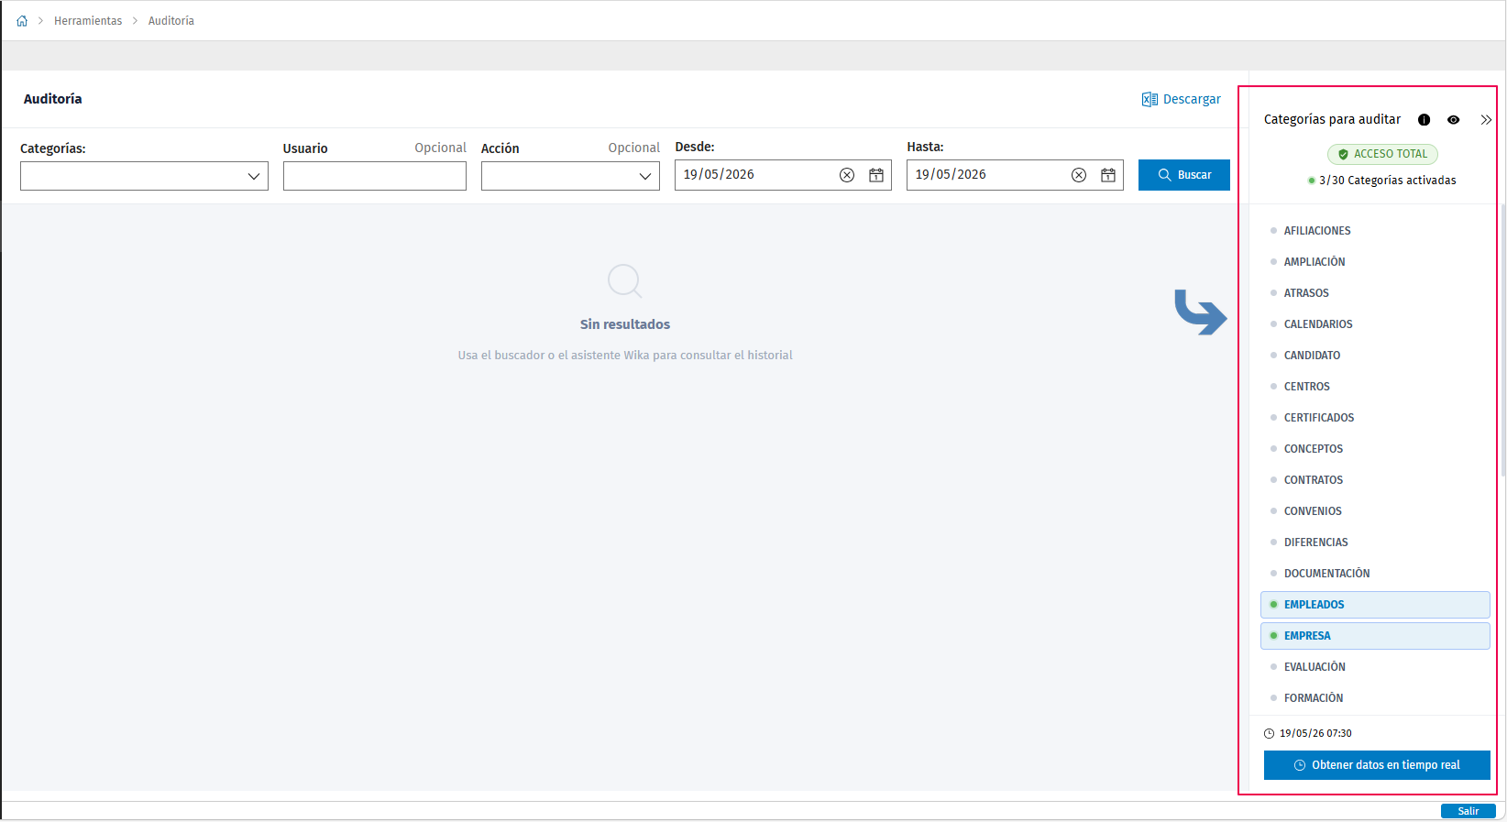Screen dimensions: 1507x822
Task: Click Auditoría in the breadcrumb
Action: (x=171, y=21)
